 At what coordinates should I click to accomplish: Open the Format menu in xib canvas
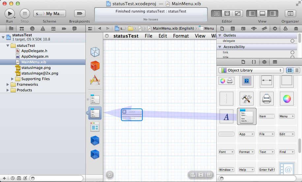pyautogui.click(x=181, y=36)
